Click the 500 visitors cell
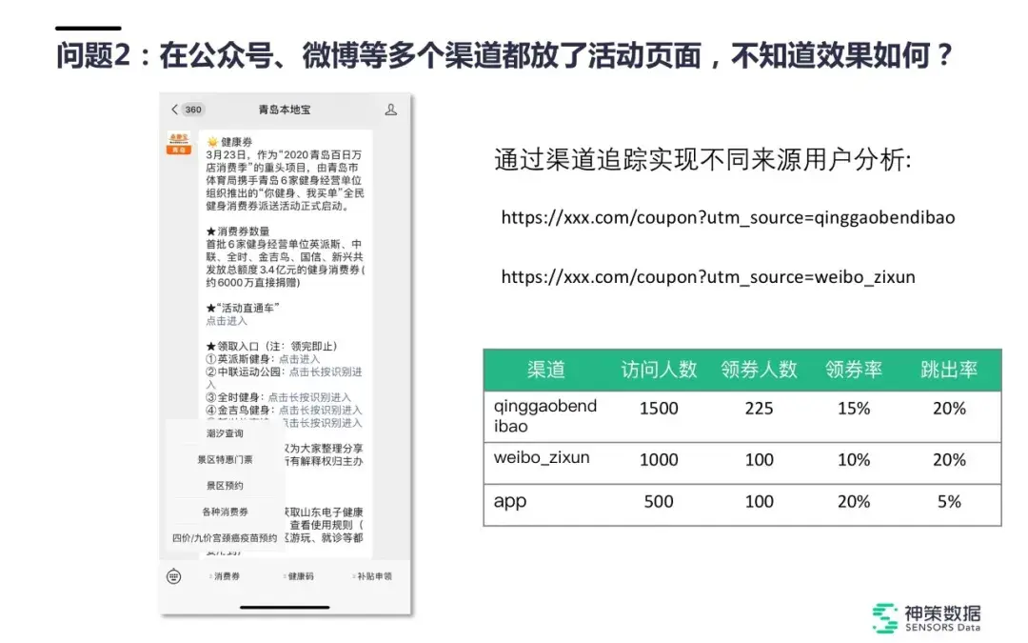This screenshot has height=643, width=1028. [659, 502]
